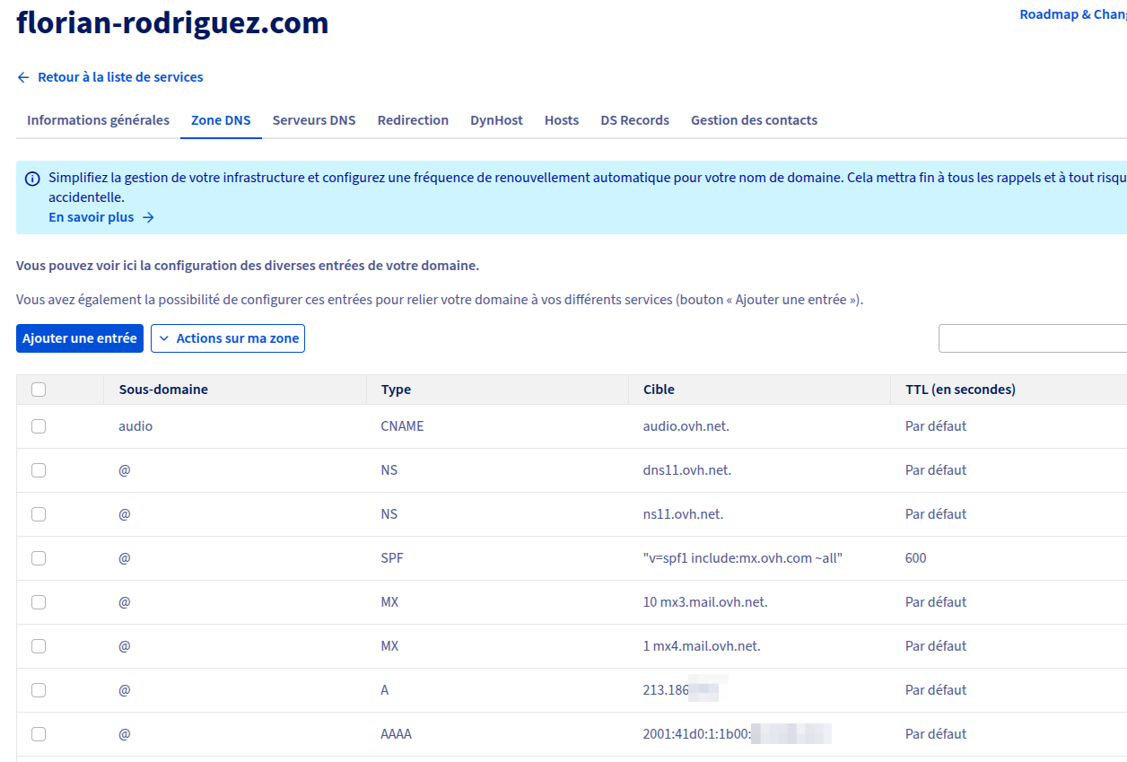
Task: Open the Gestion des contacts tab
Action: [754, 119]
